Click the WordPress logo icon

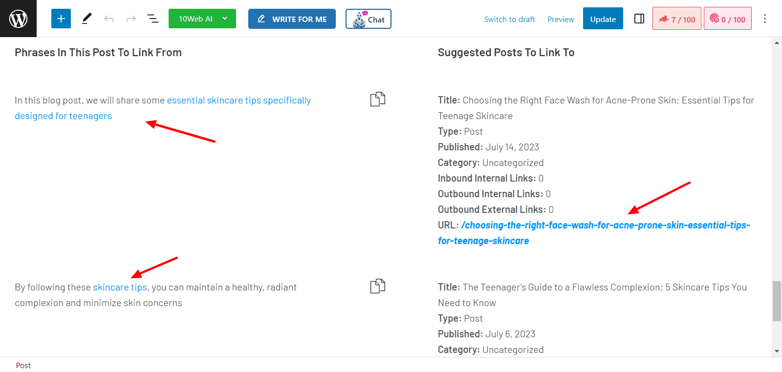coord(18,19)
